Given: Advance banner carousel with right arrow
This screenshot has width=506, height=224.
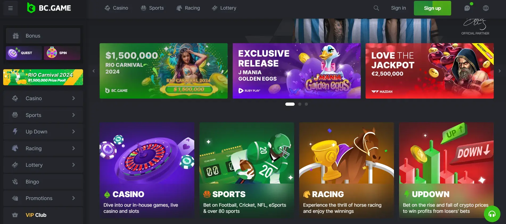Looking at the screenshot, I should 500,71.
